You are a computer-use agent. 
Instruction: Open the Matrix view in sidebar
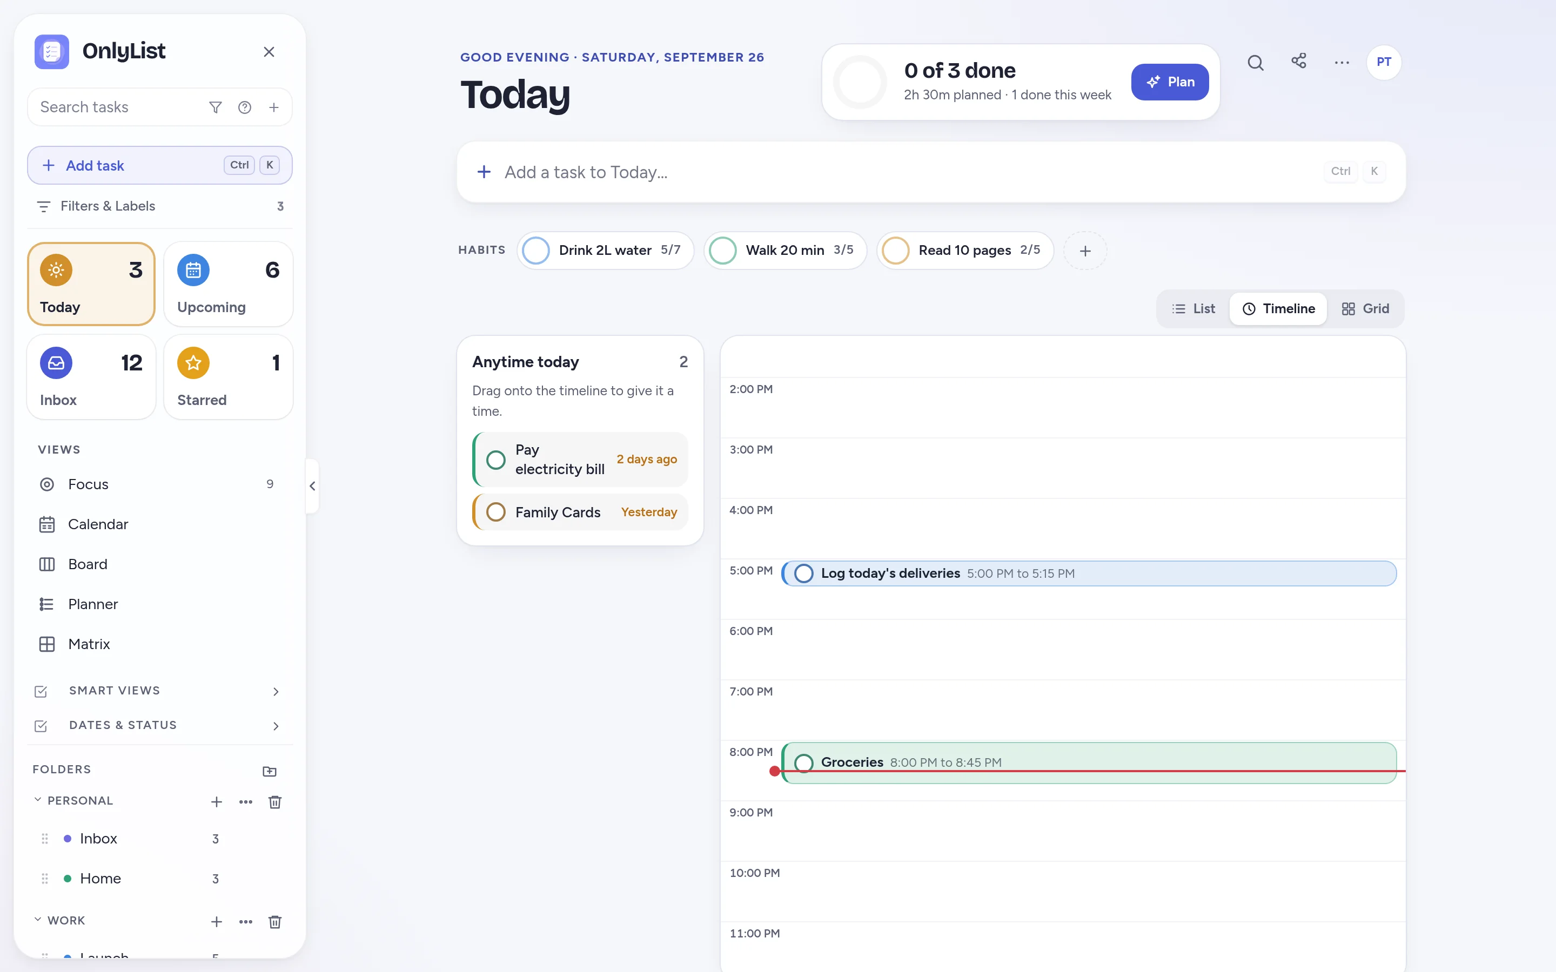pos(159,644)
